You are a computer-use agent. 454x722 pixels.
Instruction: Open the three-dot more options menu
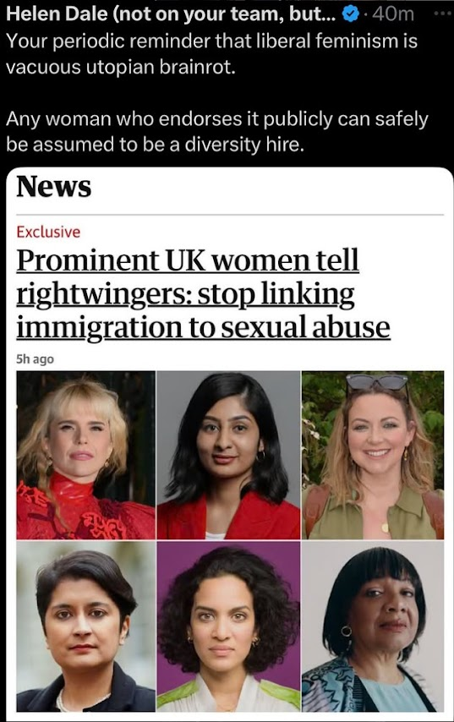[442, 14]
